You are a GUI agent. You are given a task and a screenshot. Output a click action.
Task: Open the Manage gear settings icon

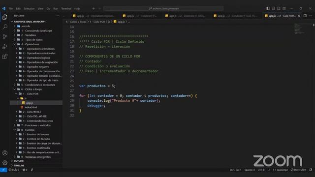pos(5,163)
